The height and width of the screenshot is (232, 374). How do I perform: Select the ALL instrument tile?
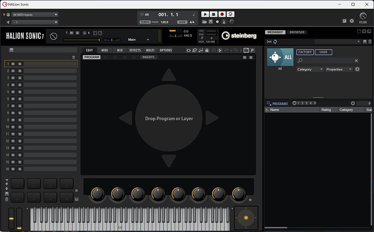280,57
